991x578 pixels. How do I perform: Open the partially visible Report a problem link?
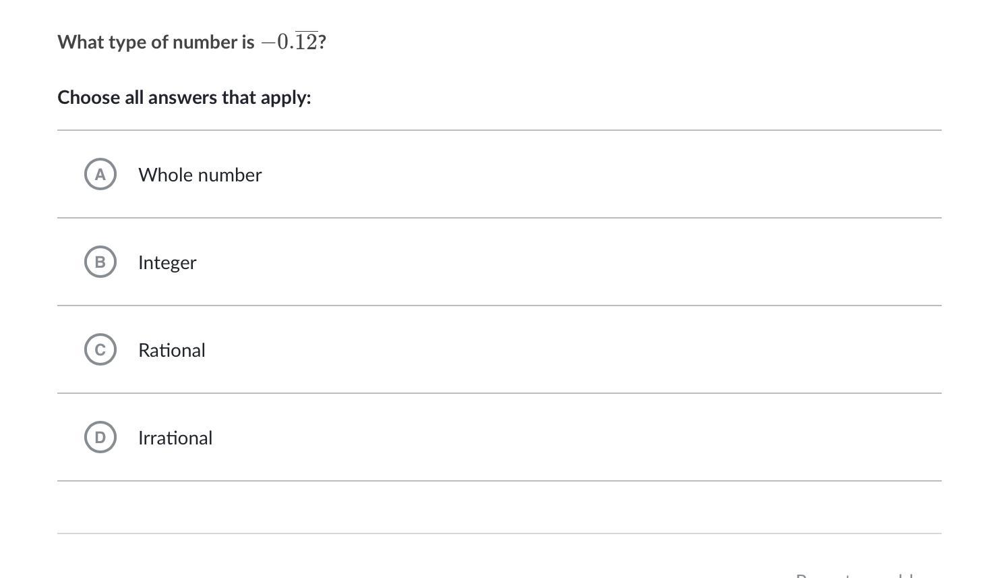855,575
